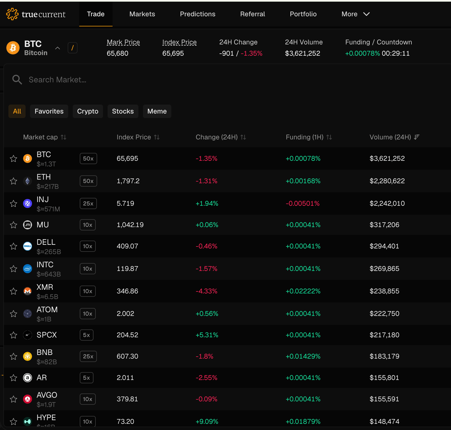This screenshot has width=451, height=430.
Task: Switch to Portfolio tab
Action: [x=303, y=14]
